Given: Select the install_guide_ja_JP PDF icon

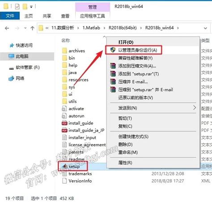Looking at the screenshot, I should point(64,130).
